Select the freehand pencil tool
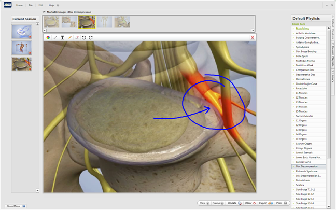Image resolution: width=336 pixels, height=210 pixels. [69, 38]
